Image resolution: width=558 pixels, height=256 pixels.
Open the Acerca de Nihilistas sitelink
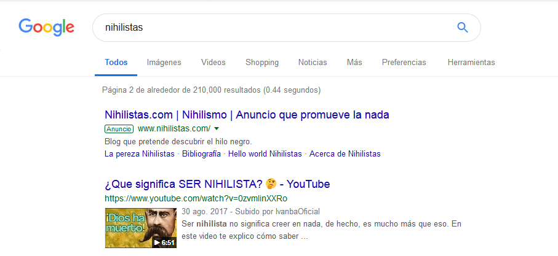[345, 154]
